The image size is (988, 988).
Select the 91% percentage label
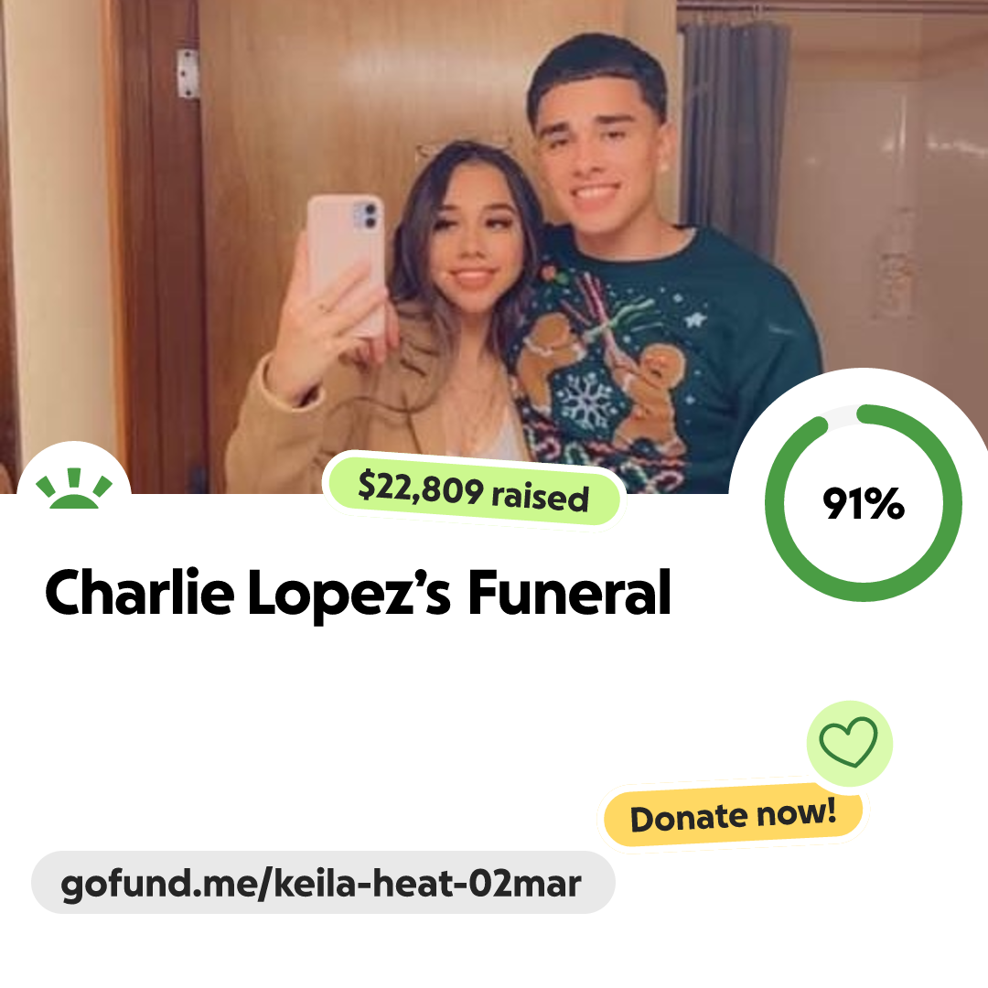(x=864, y=503)
